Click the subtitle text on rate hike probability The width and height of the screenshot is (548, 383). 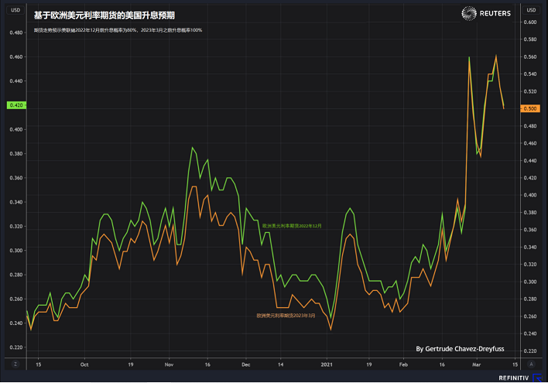[x=123, y=29]
